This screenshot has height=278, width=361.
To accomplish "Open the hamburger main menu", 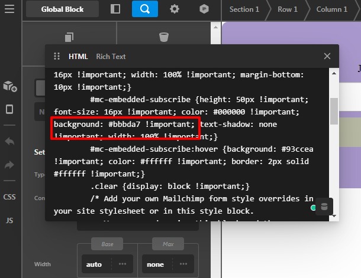I will click(9, 9).
